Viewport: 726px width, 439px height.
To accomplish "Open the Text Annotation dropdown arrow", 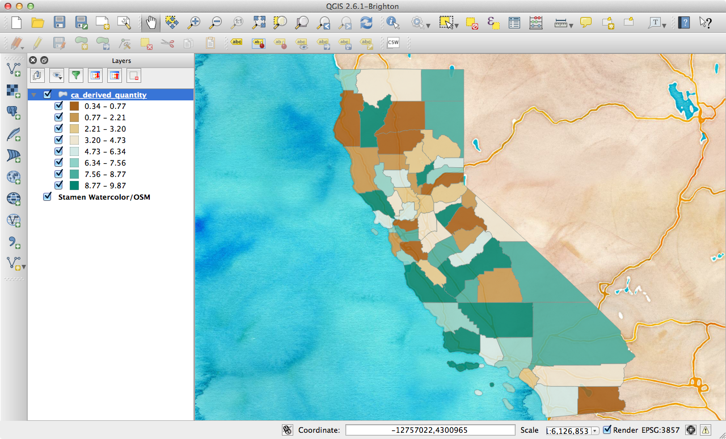I will (x=664, y=26).
